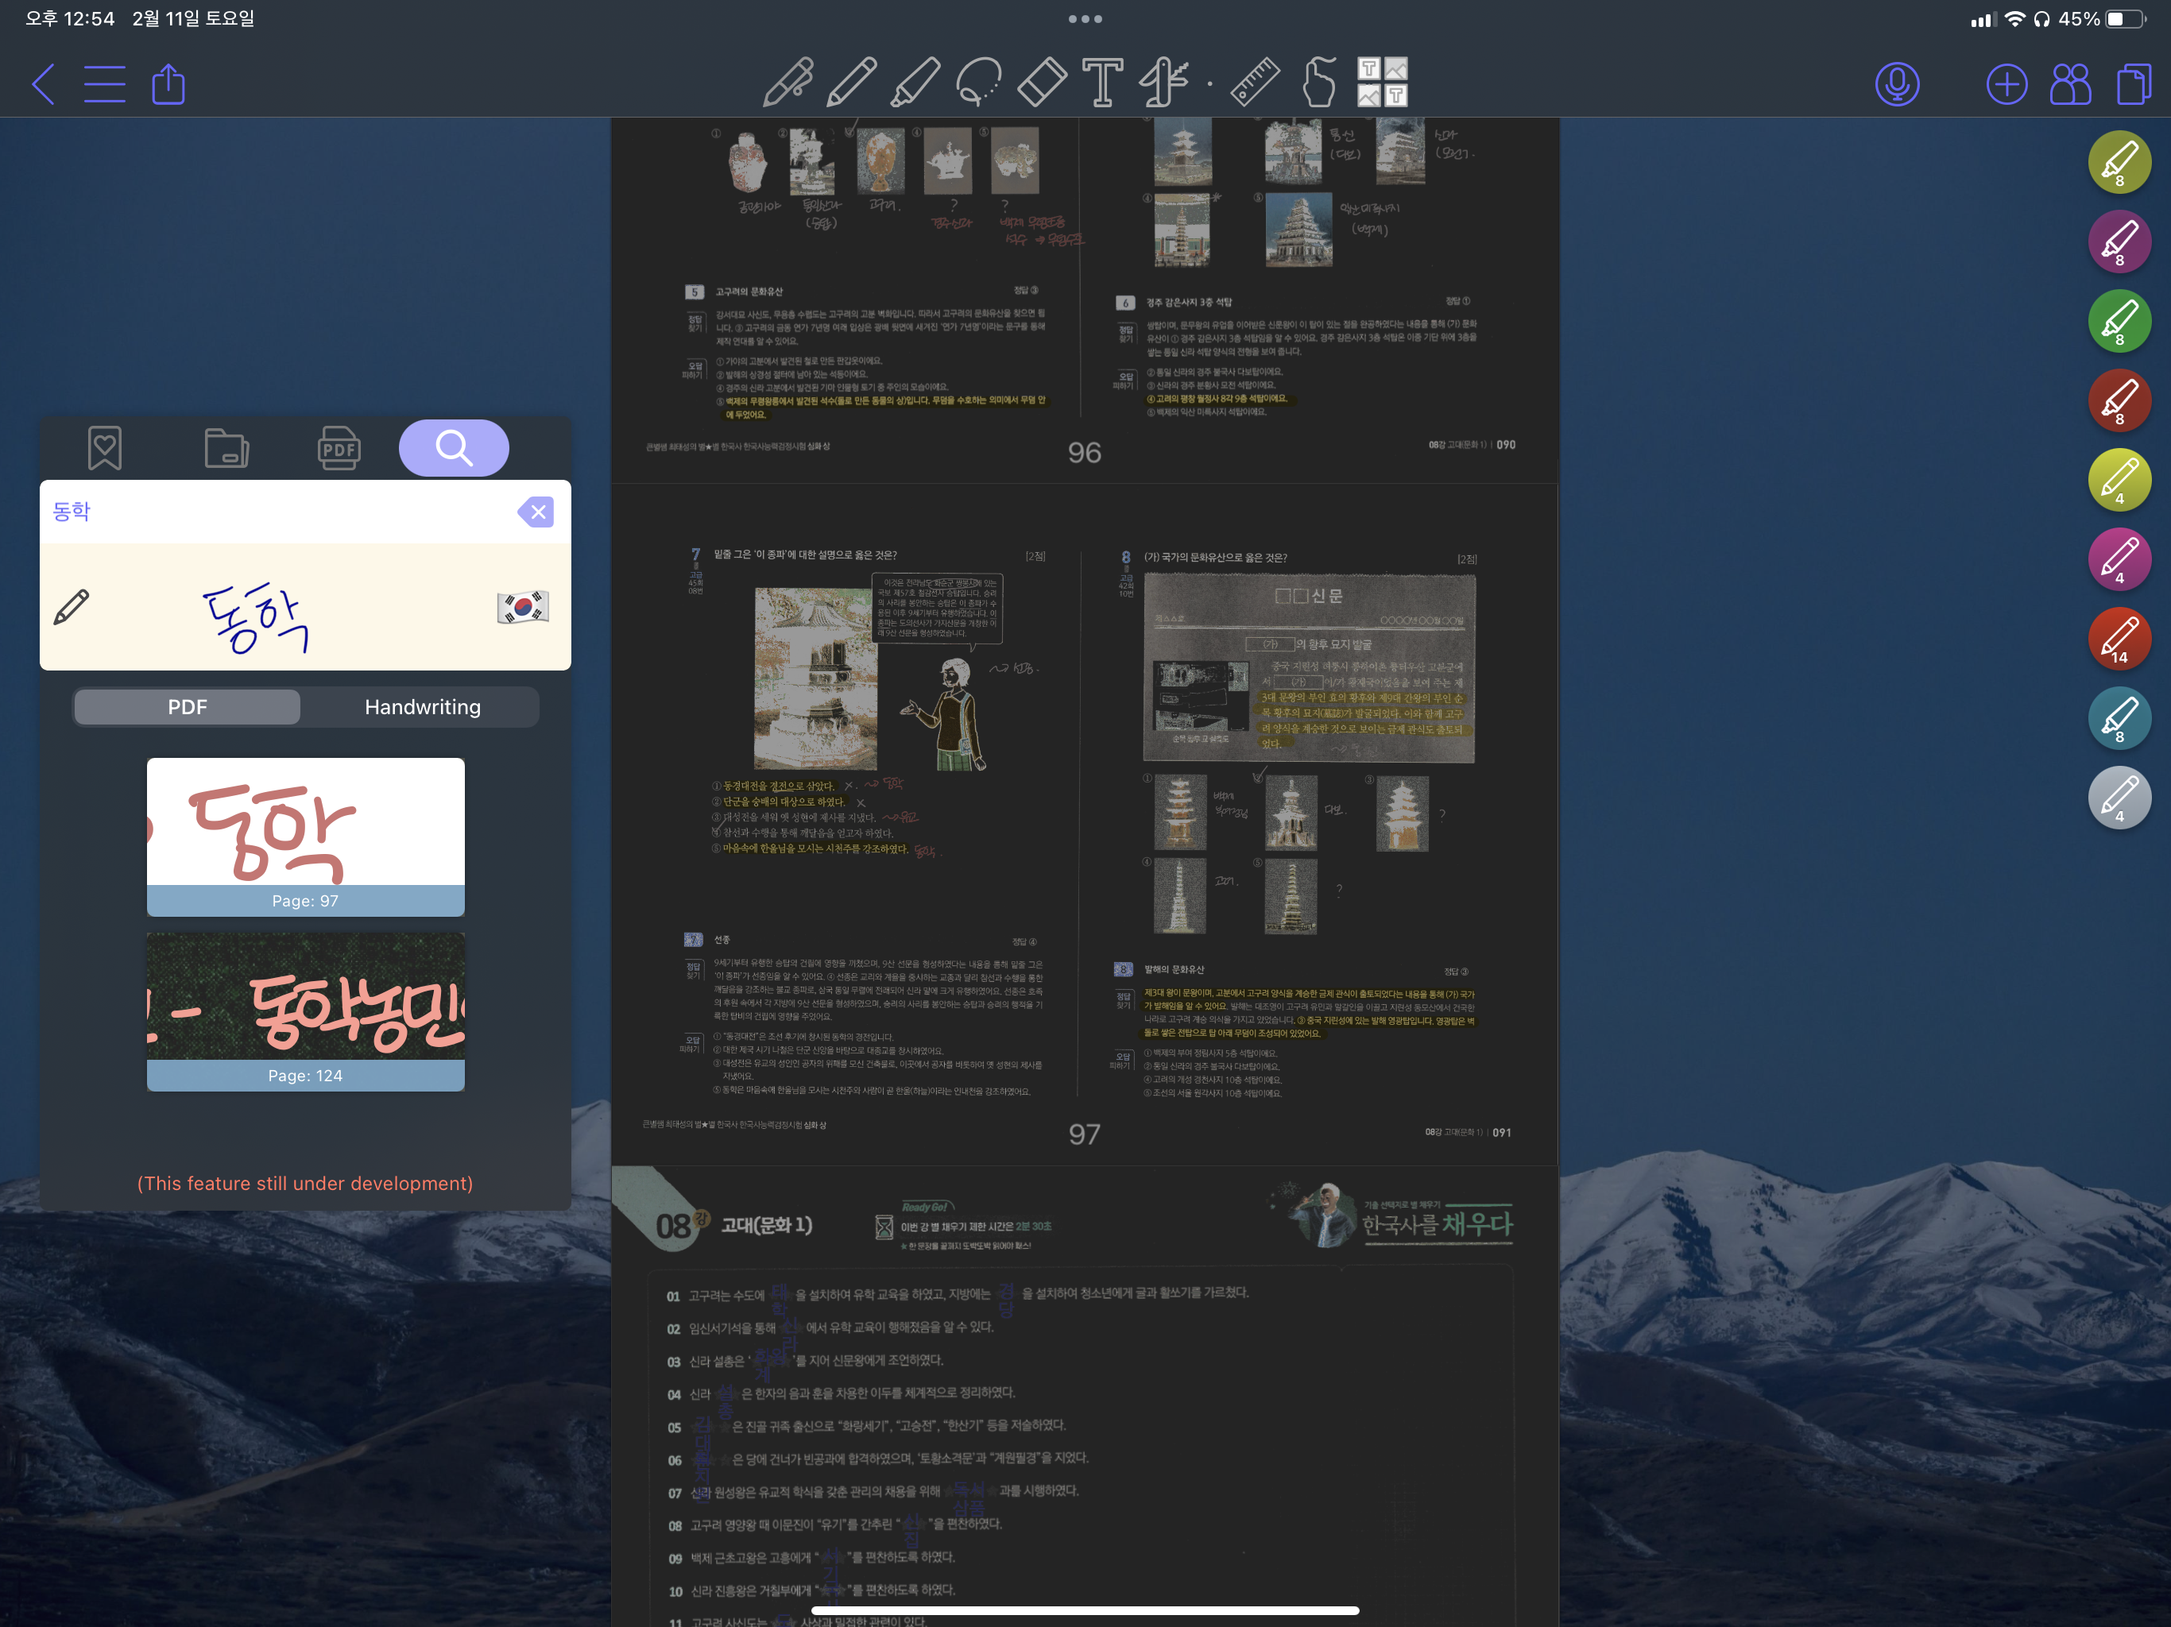Select the fountain pen tool

pyautogui.click(x=788, y=83)
